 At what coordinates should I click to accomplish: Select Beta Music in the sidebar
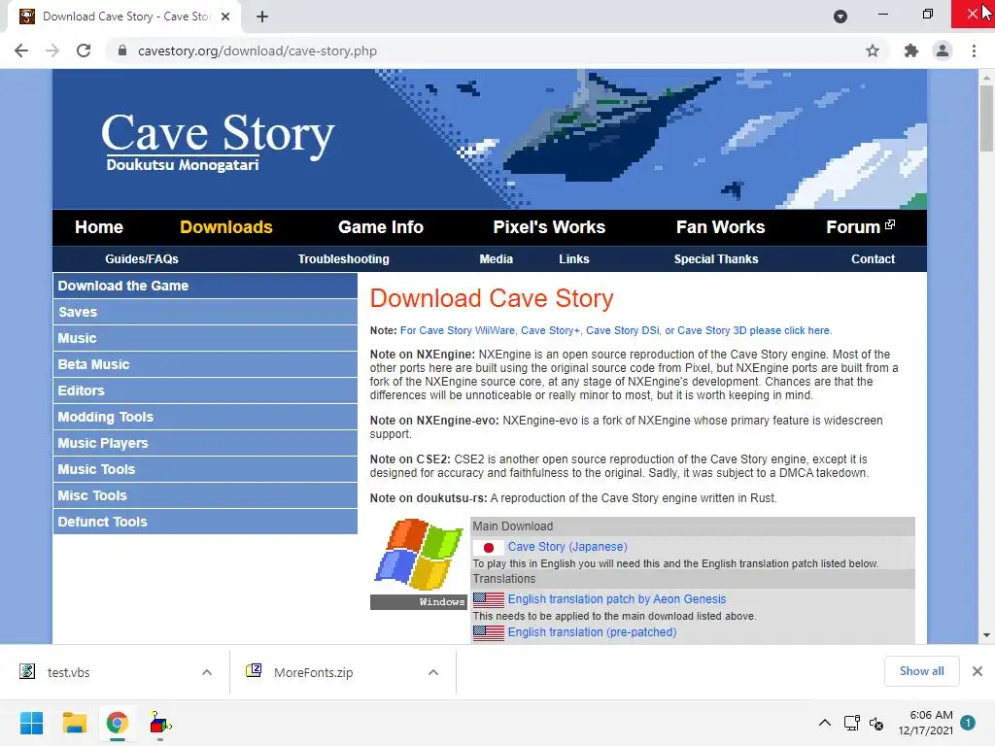206,365
